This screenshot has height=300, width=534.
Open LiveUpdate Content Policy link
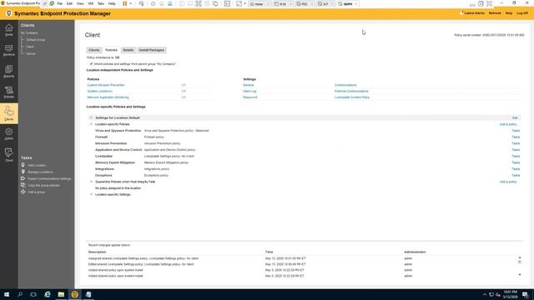click(352, 97)
